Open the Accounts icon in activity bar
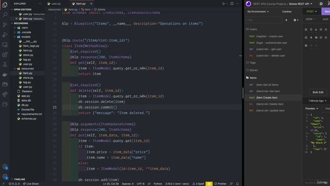Image resolution: width=330 pixels, height=186 pixels. [5, 167]
